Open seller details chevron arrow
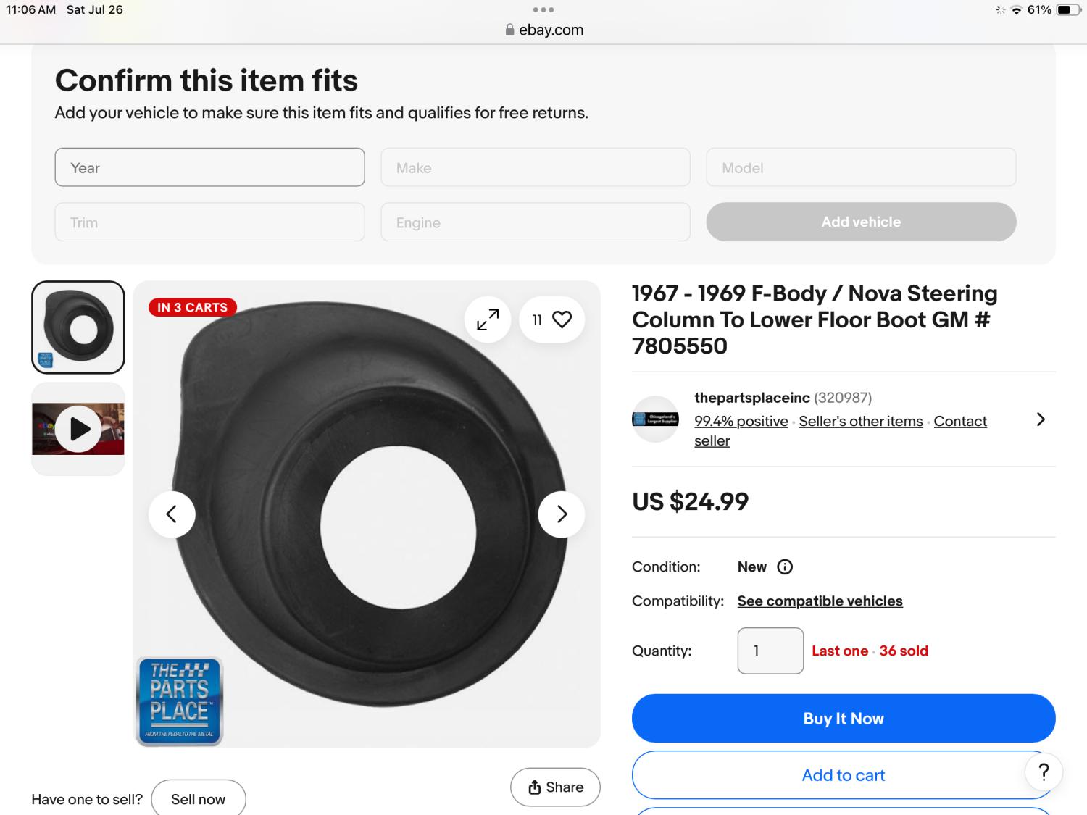Screen dimensions: 1087x815 click(1041, 419)
